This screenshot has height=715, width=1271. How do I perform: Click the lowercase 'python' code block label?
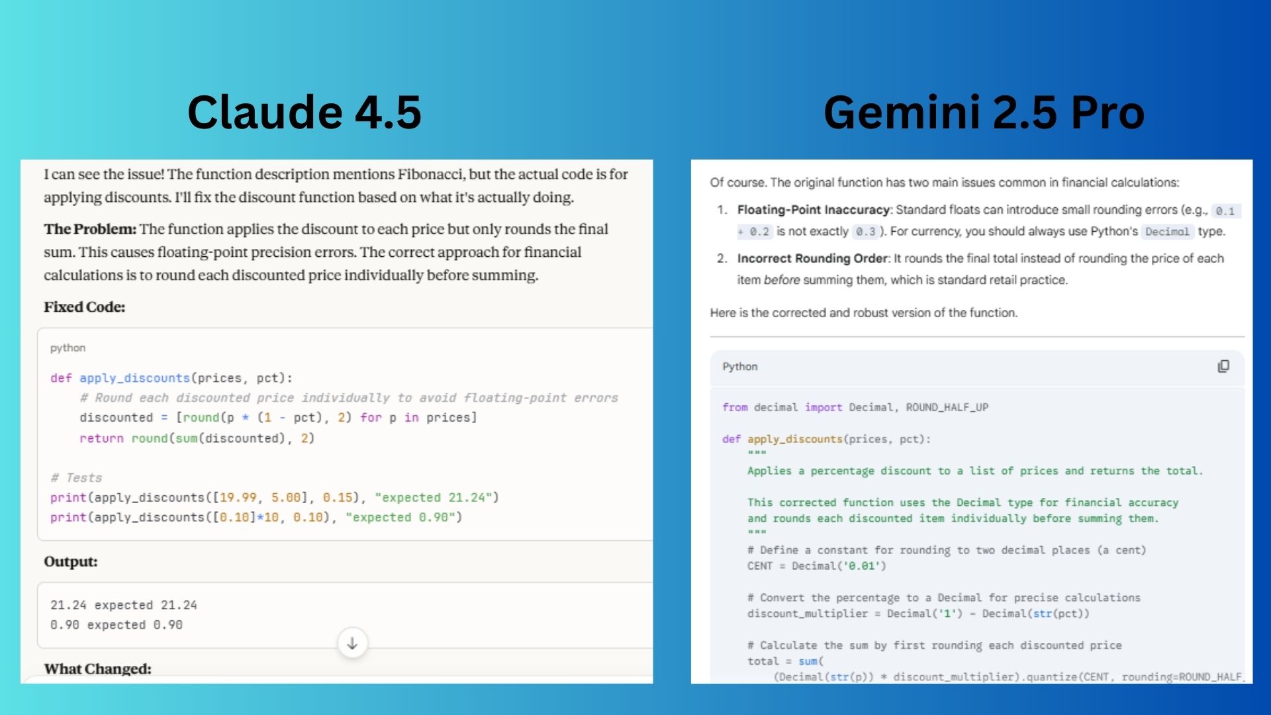coord(68,348)
